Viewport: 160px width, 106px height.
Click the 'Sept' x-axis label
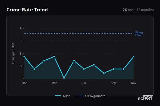(x=114, y=83)
